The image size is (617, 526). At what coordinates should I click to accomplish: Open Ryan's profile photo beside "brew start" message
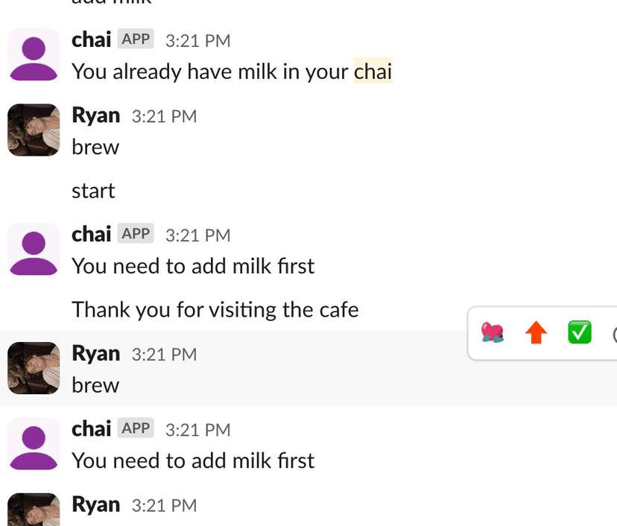33,130
